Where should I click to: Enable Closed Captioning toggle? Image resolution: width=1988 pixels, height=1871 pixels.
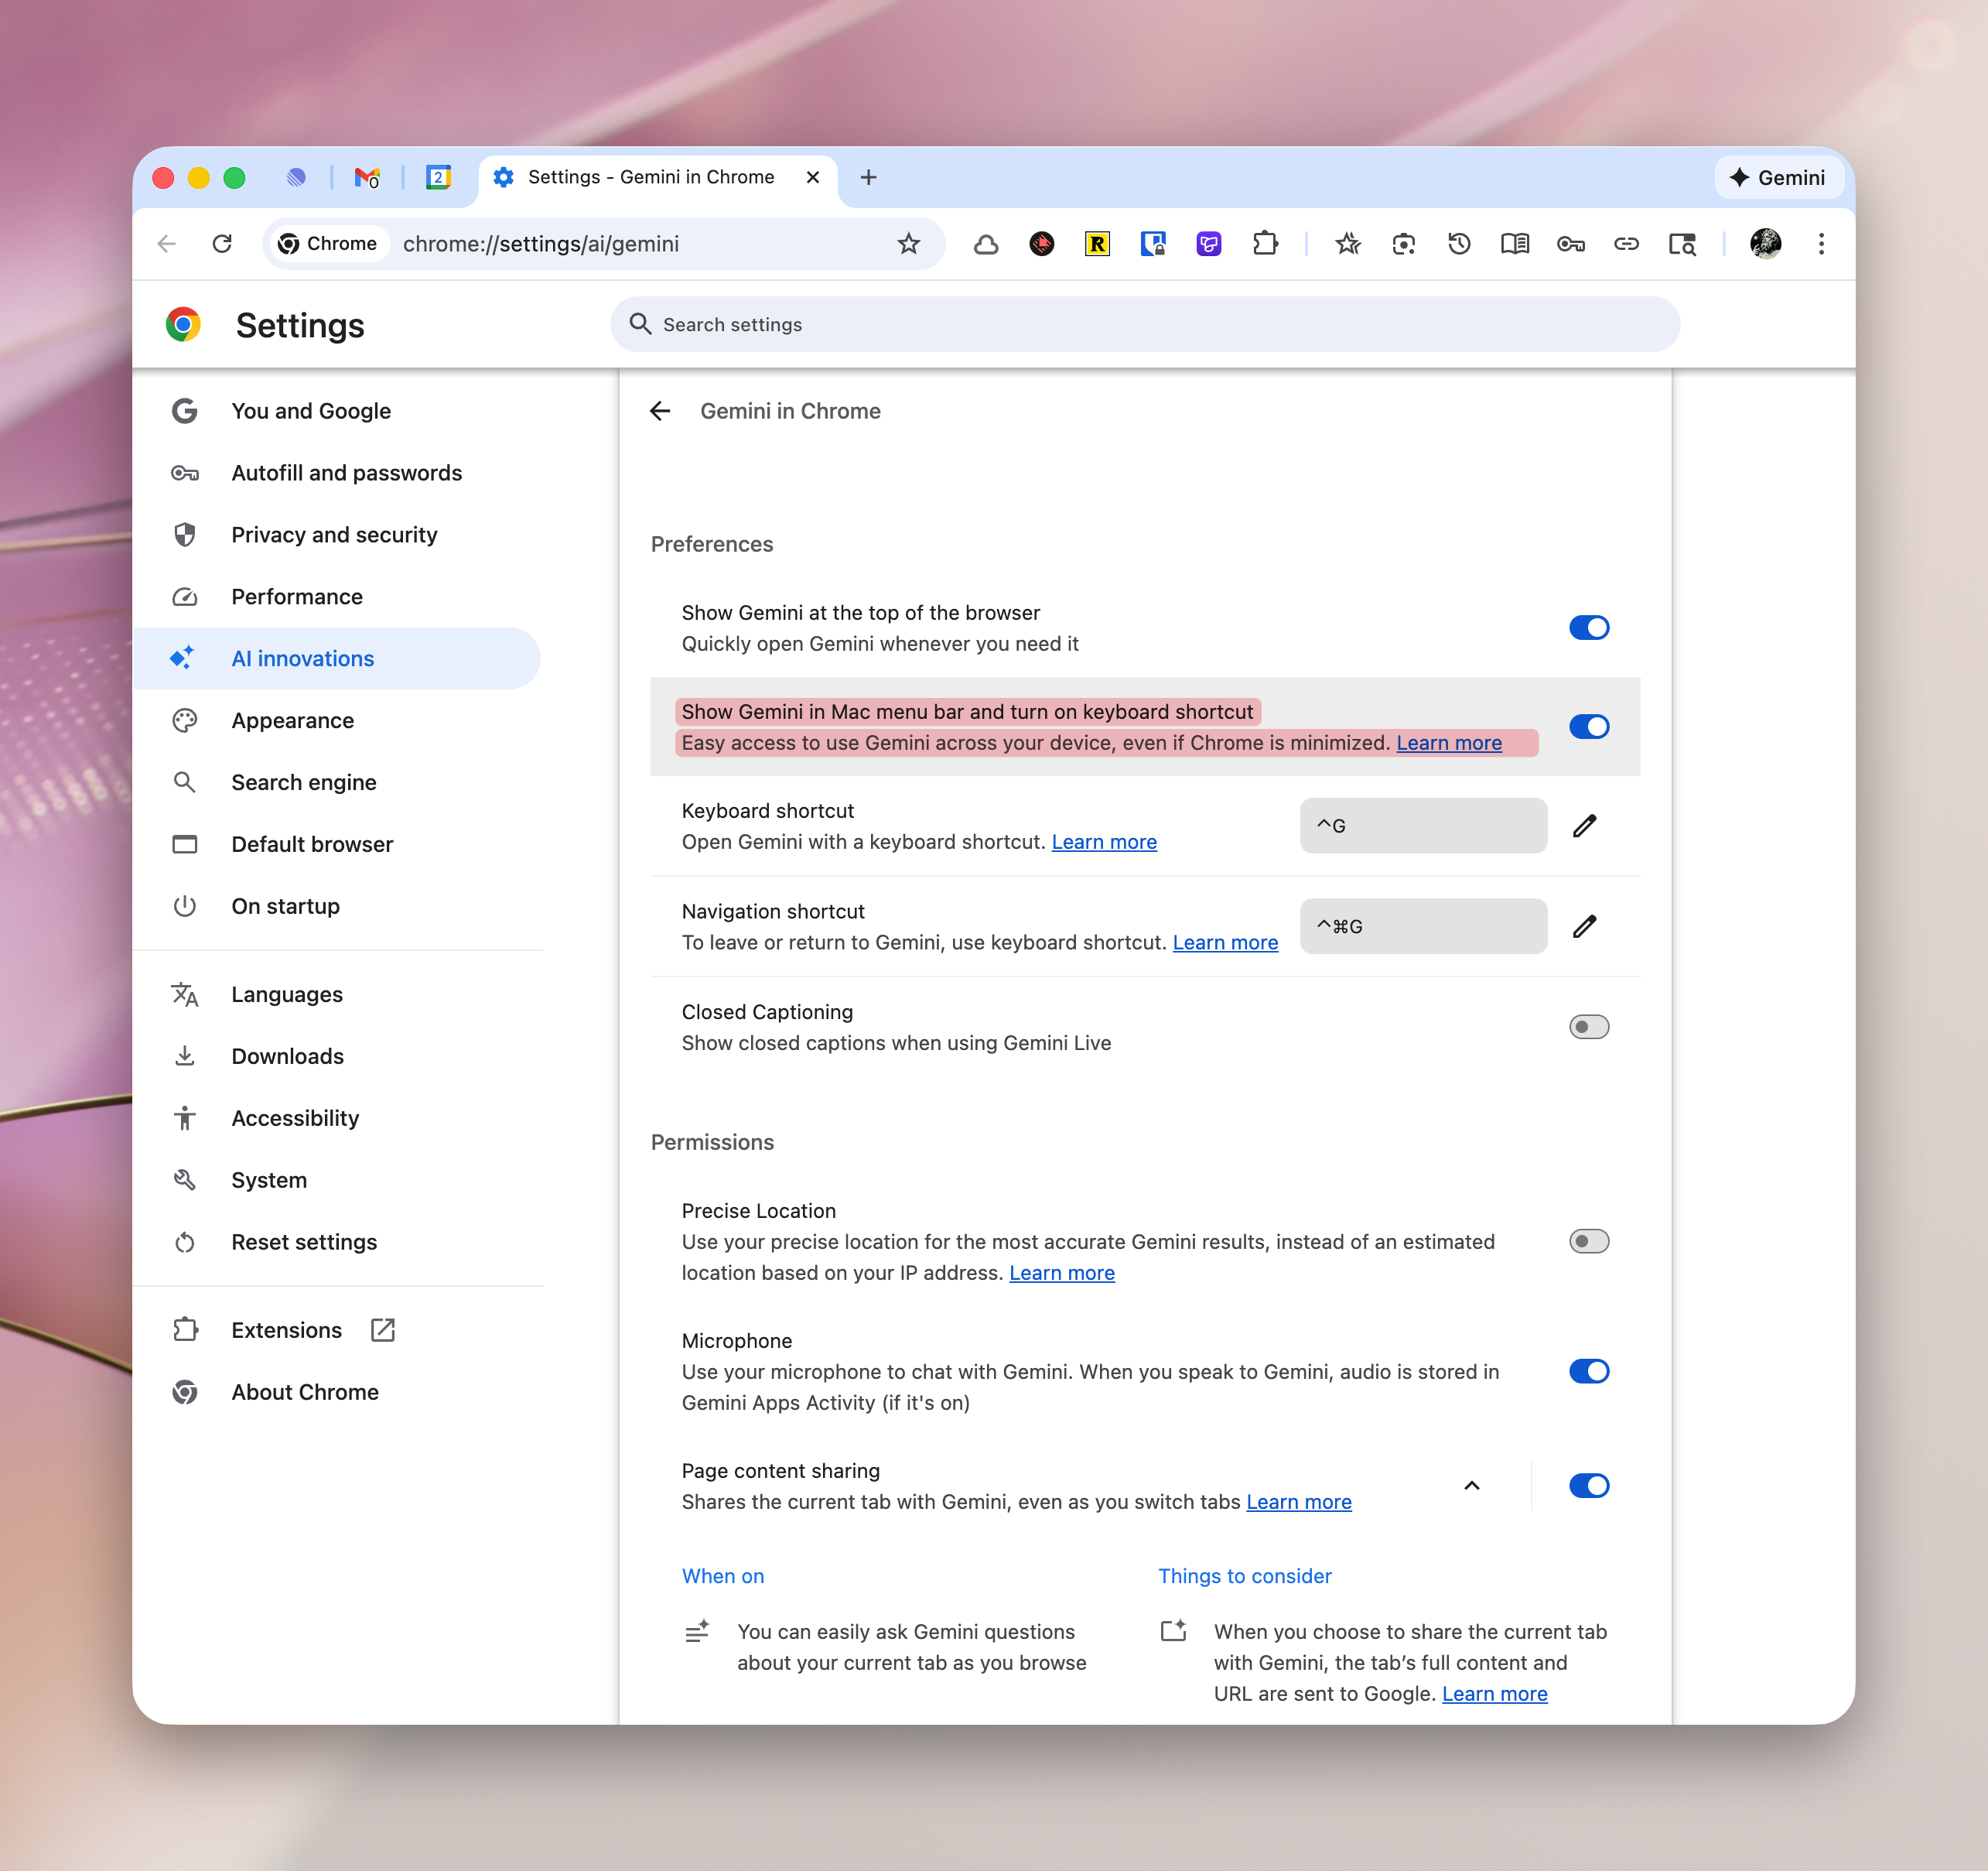click(x=1588, y=1027)
